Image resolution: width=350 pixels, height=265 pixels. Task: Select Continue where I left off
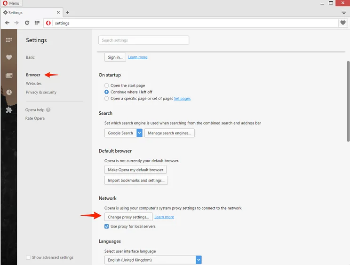[107, 92]
